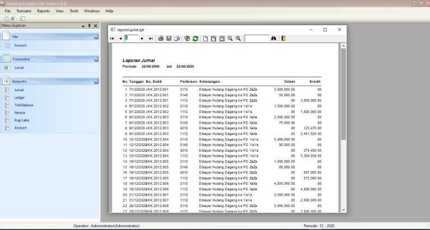Image resolution: width=430 pixels, height=230 pixels.
Task: Click the binoculars find icon
Action: tap(274, 39)
